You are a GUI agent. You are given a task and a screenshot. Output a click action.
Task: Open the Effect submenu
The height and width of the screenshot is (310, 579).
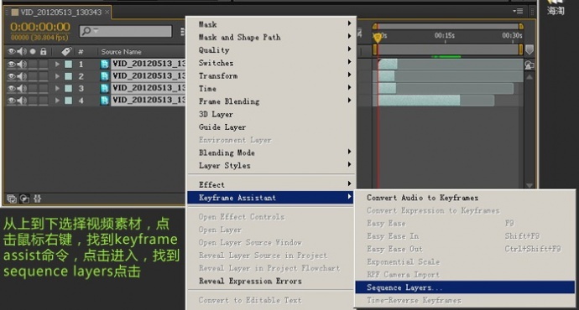click(x=271, y=184)
